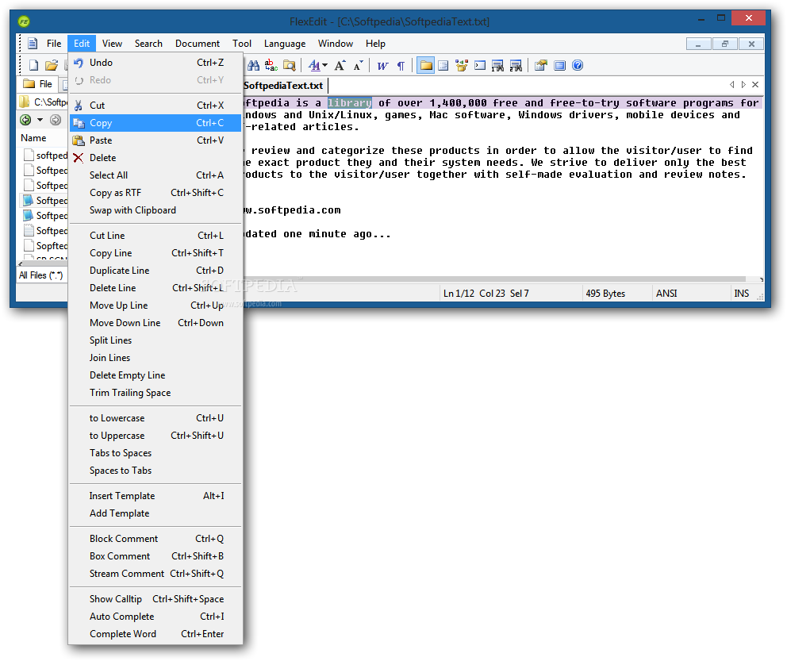Screen dimensions: 787x661
Task: Click the user tool 1 icon
Action: [x=498, y=65]
